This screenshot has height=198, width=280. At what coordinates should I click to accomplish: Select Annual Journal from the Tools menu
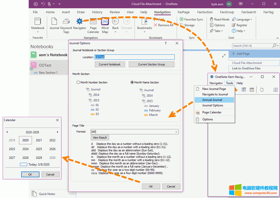click(x=212, y=100)
